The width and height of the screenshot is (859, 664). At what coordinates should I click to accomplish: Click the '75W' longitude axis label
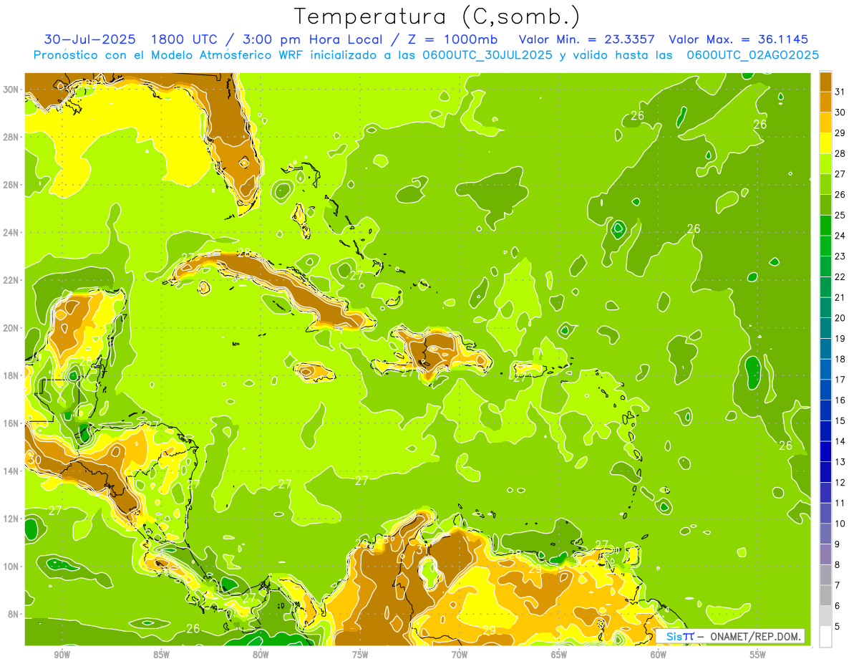click(360, 655)
